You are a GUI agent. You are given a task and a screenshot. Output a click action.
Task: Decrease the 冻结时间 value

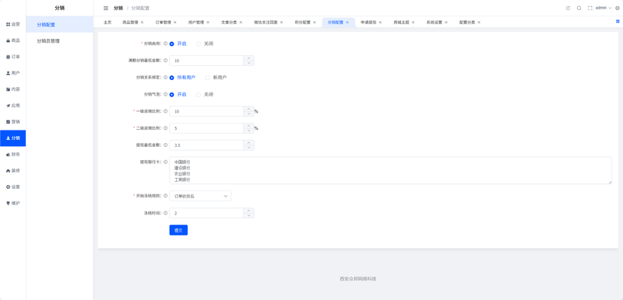[x=248, y=215]
